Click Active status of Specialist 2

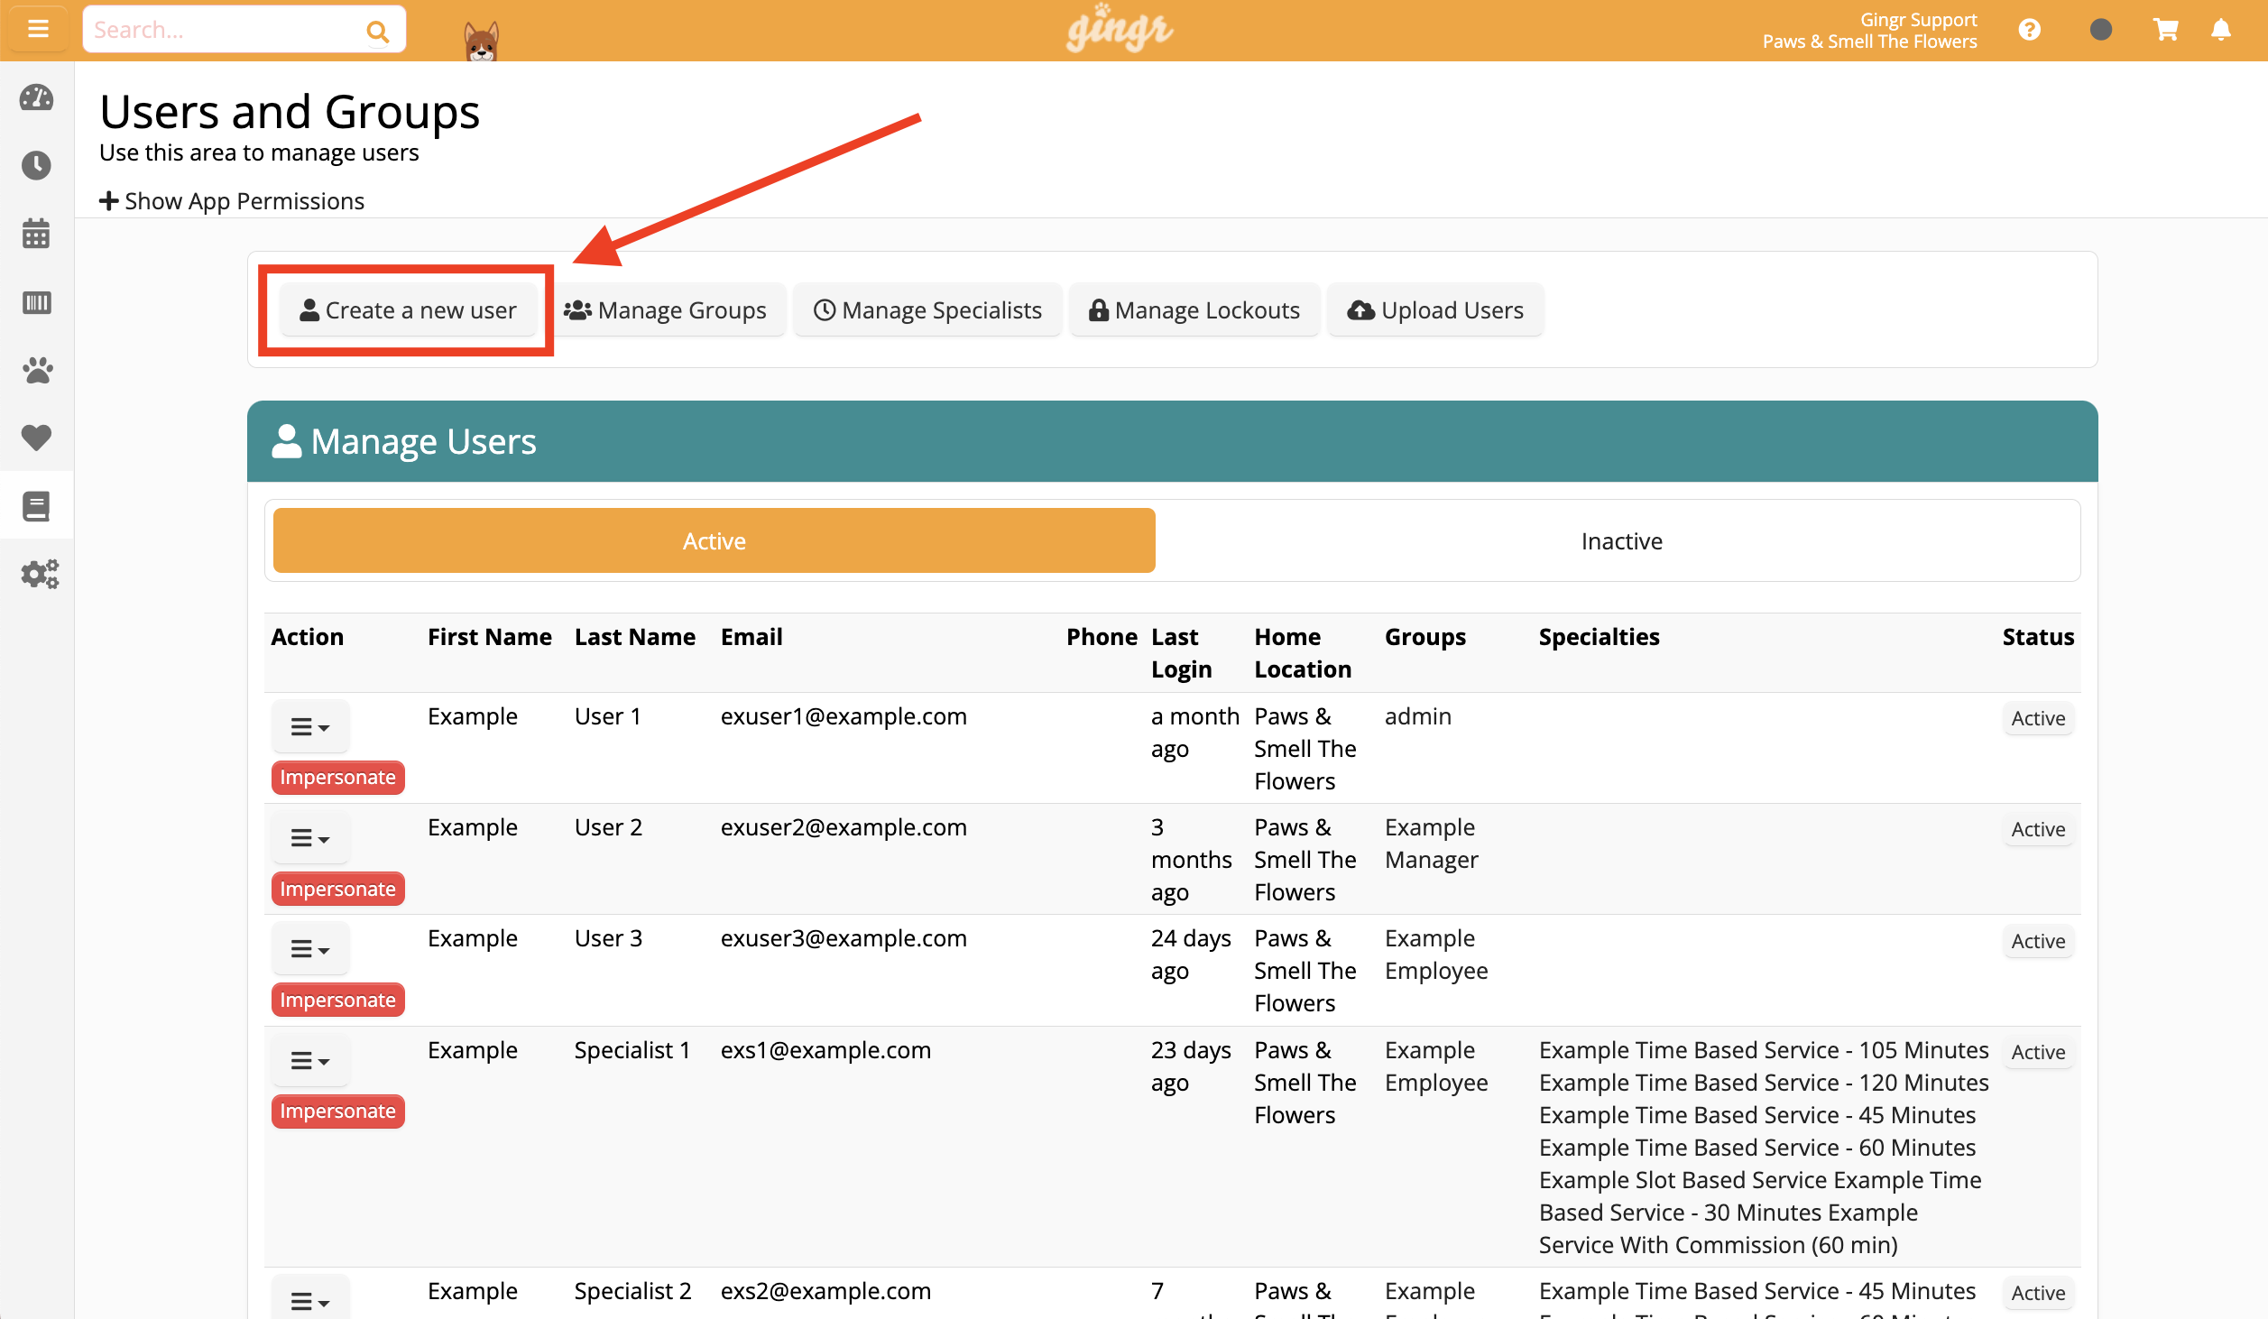pyautogui.click(x=2038, y=1293)
